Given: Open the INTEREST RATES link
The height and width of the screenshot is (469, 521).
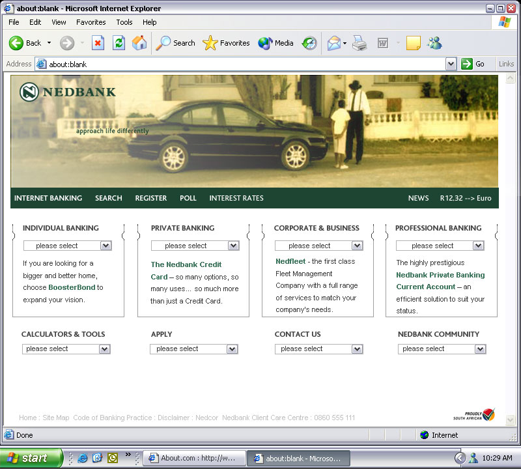Looking at the screenshot, I should click(236, 198).
